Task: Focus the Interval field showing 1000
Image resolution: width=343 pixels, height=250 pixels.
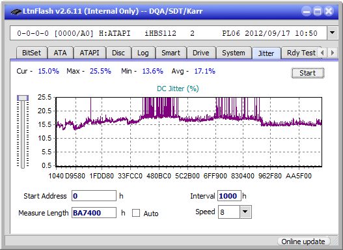Action: [229, 196]
